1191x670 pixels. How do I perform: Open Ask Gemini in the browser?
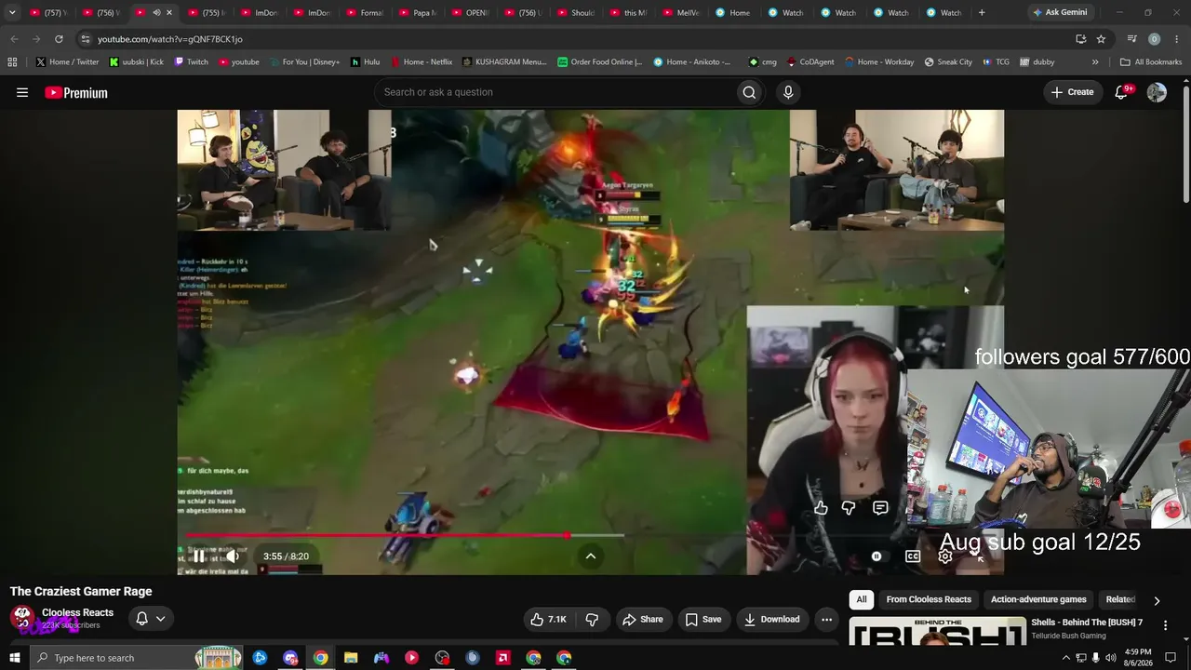coord(1059,13)
